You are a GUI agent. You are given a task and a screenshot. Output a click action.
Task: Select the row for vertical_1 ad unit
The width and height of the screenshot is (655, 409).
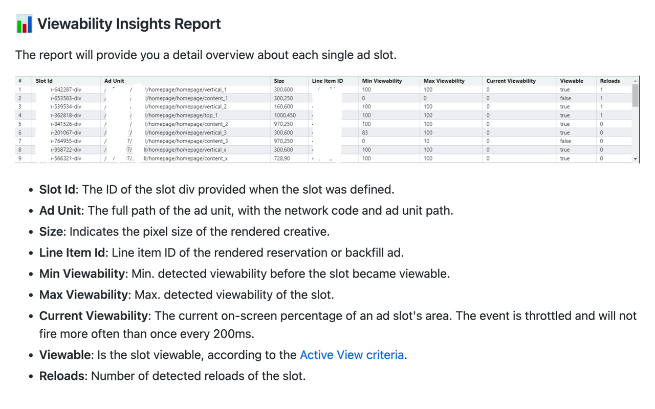click(x=205, y=89)
